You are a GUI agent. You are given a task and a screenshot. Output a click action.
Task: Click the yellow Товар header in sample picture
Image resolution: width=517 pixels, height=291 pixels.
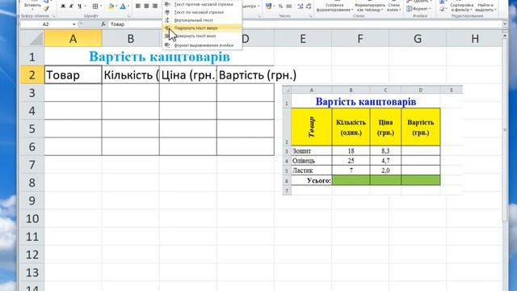pos(312,127)
